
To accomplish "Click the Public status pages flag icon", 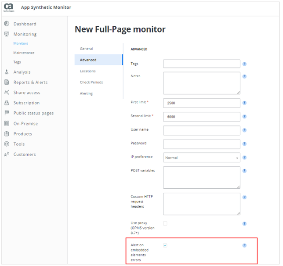I will pos(7,113).
